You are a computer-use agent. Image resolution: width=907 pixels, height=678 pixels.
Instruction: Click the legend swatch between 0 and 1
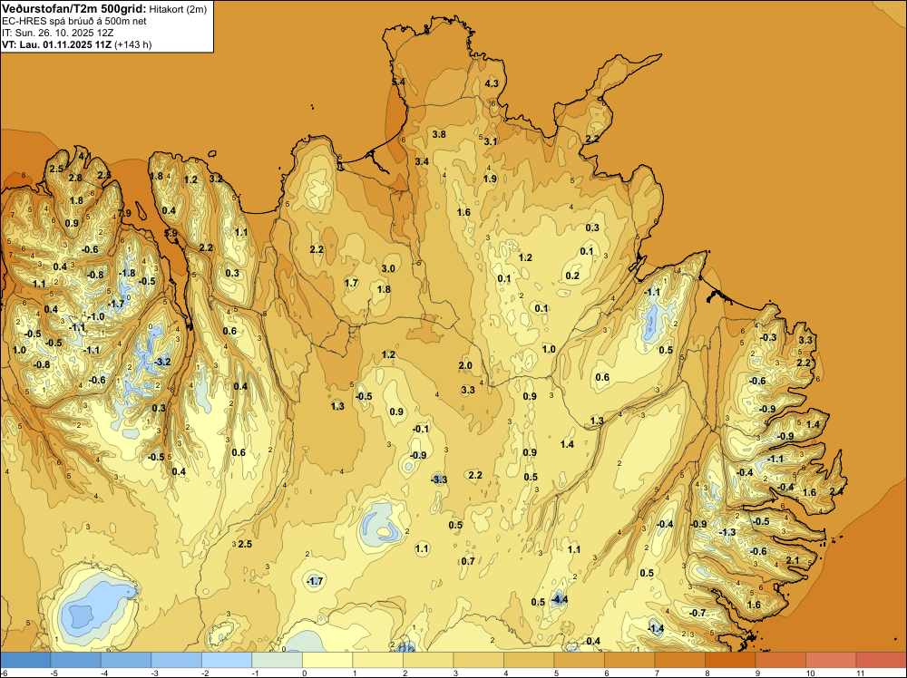tap(327, 660)
